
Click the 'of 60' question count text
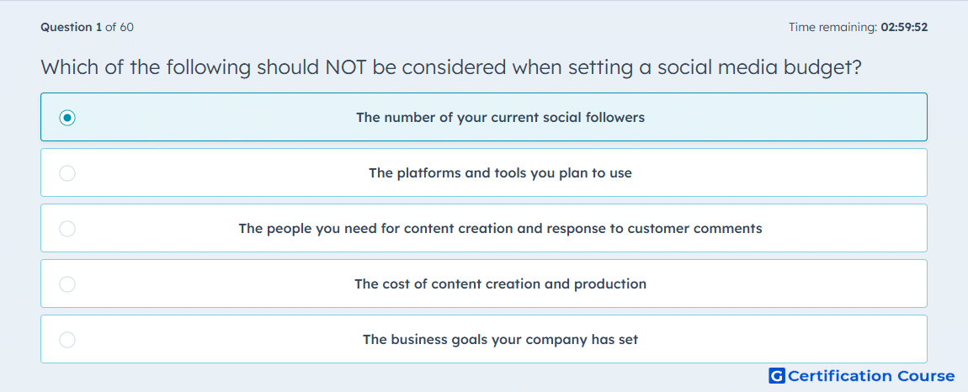120,27
